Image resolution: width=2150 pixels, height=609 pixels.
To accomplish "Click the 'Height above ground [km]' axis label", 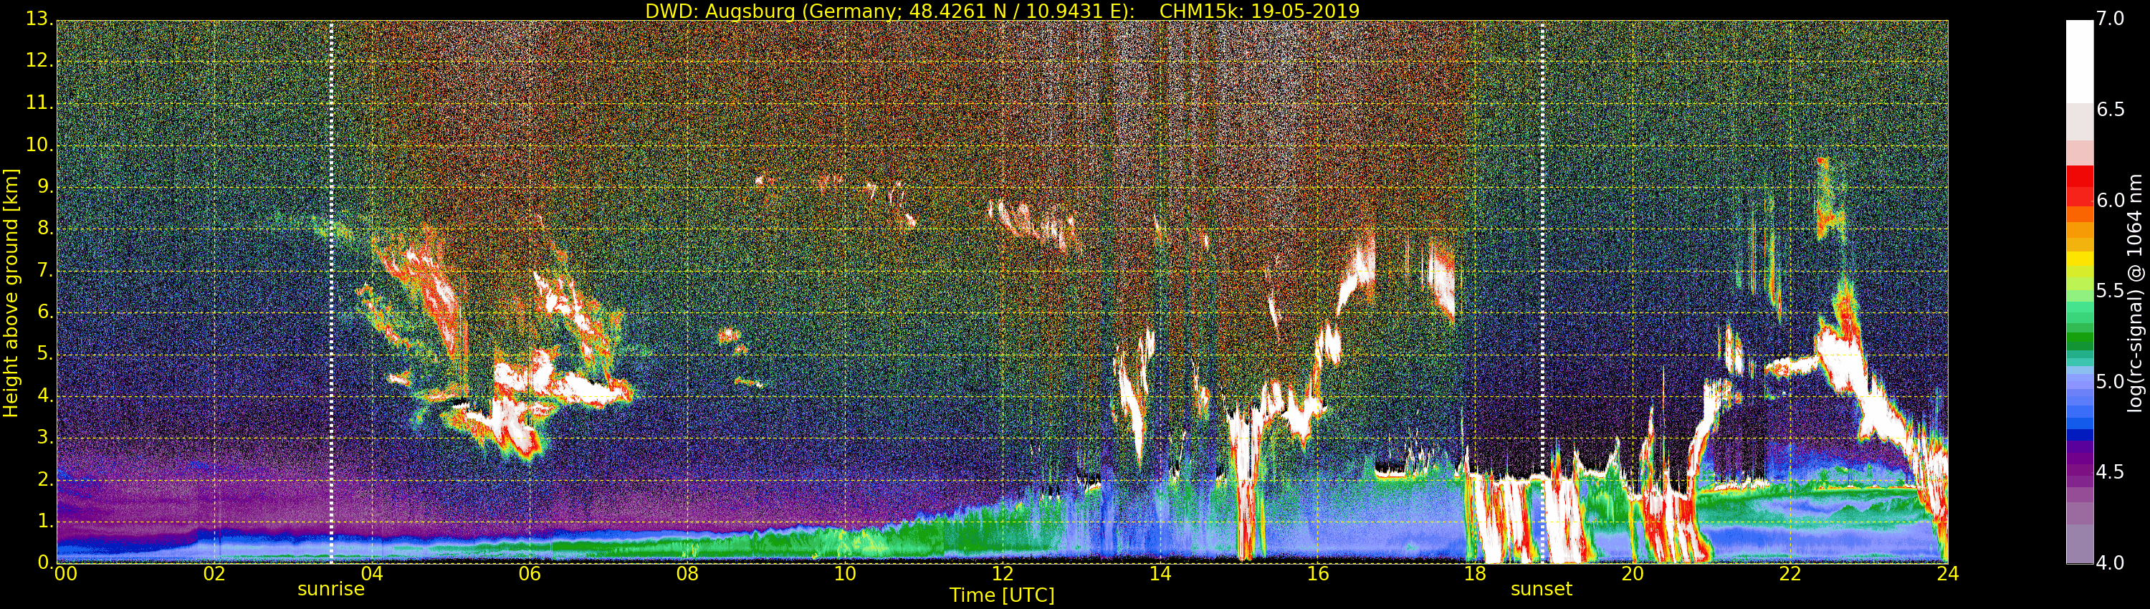I will (x=11, y=292).
